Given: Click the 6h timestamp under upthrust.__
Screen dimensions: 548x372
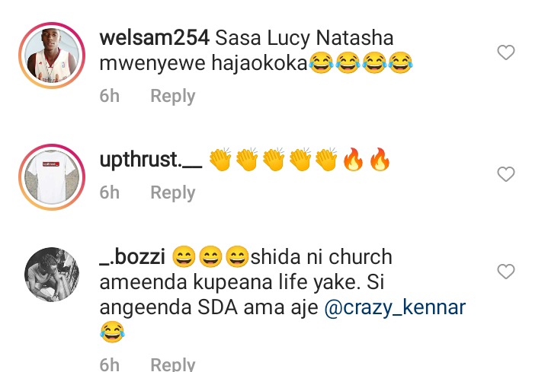Looking at the screenshot, I should point(110,192).
